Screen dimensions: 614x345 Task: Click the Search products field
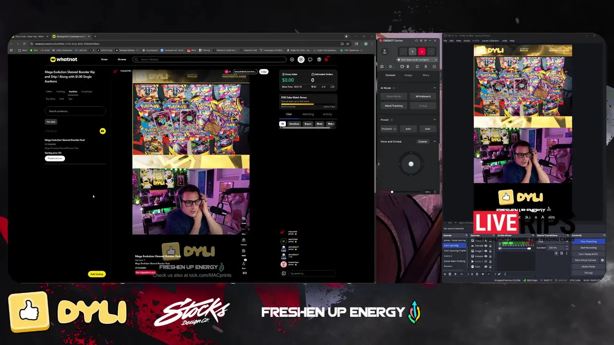75,111
